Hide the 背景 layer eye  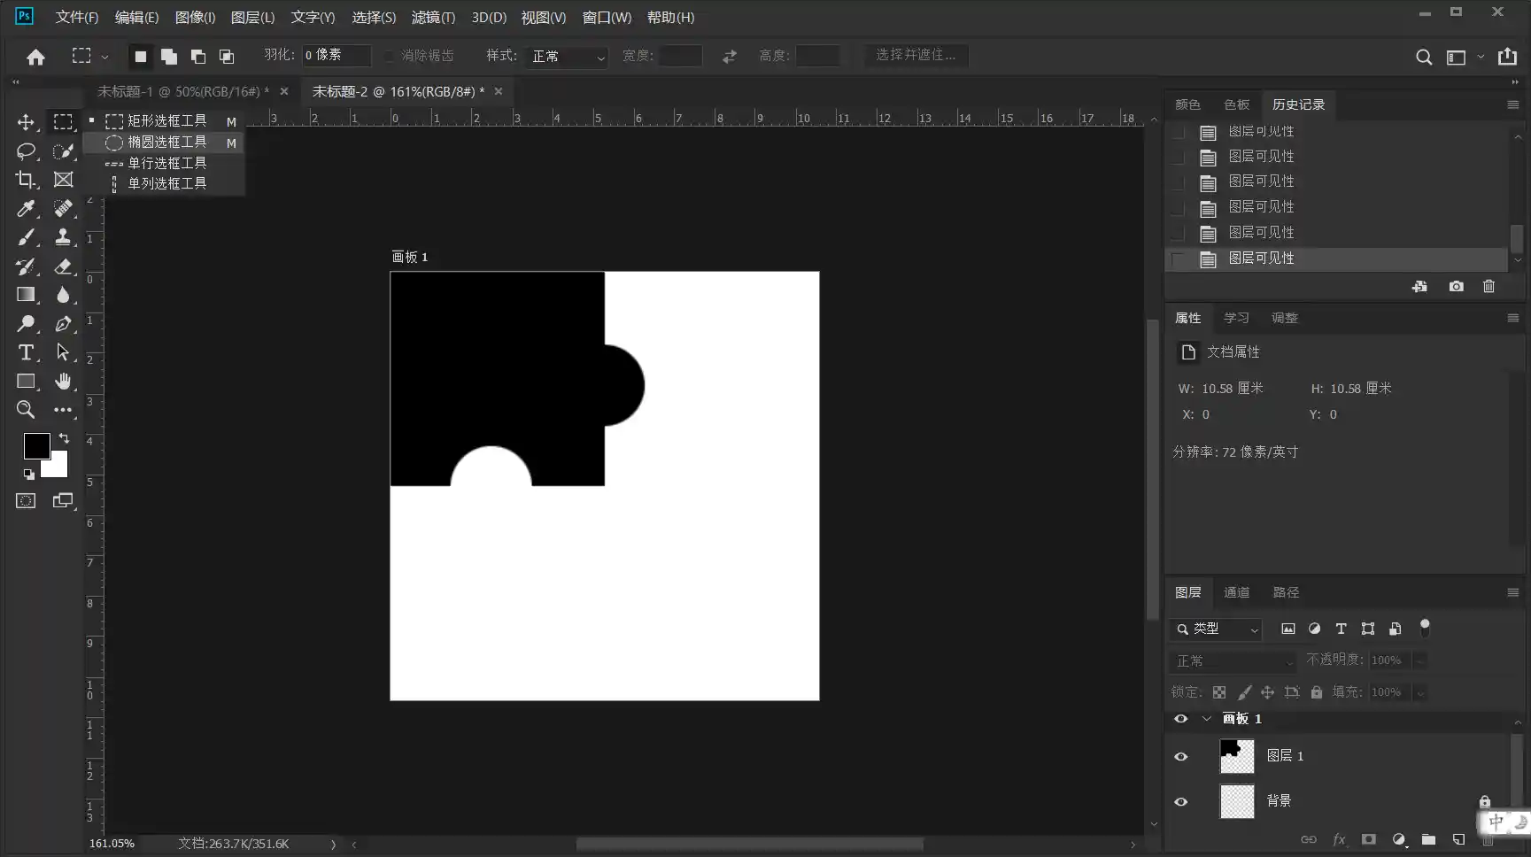coord(1180,802)
